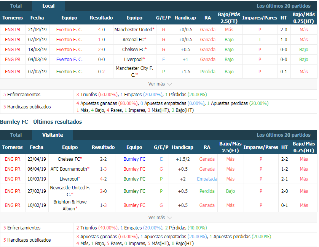The image size is (319, 247).
Task: Click HT score 2-1
Action: (284, 179)
